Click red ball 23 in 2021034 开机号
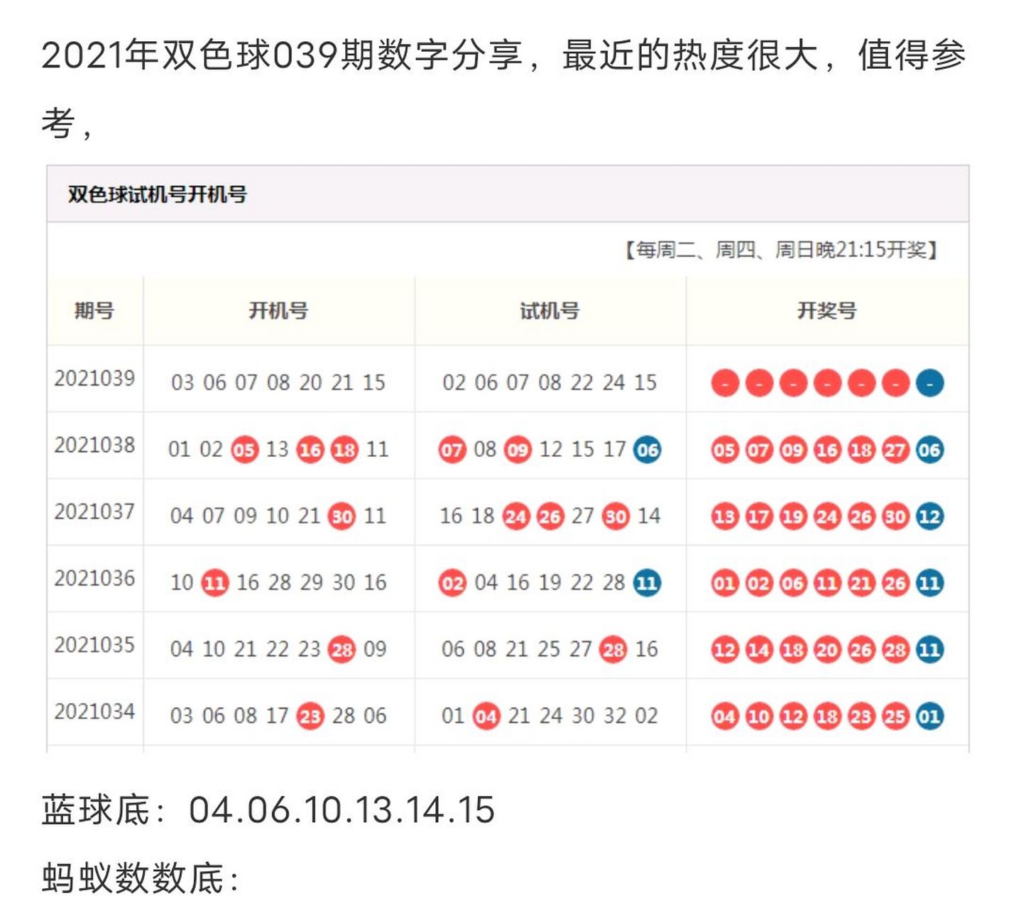 [310, 716]
